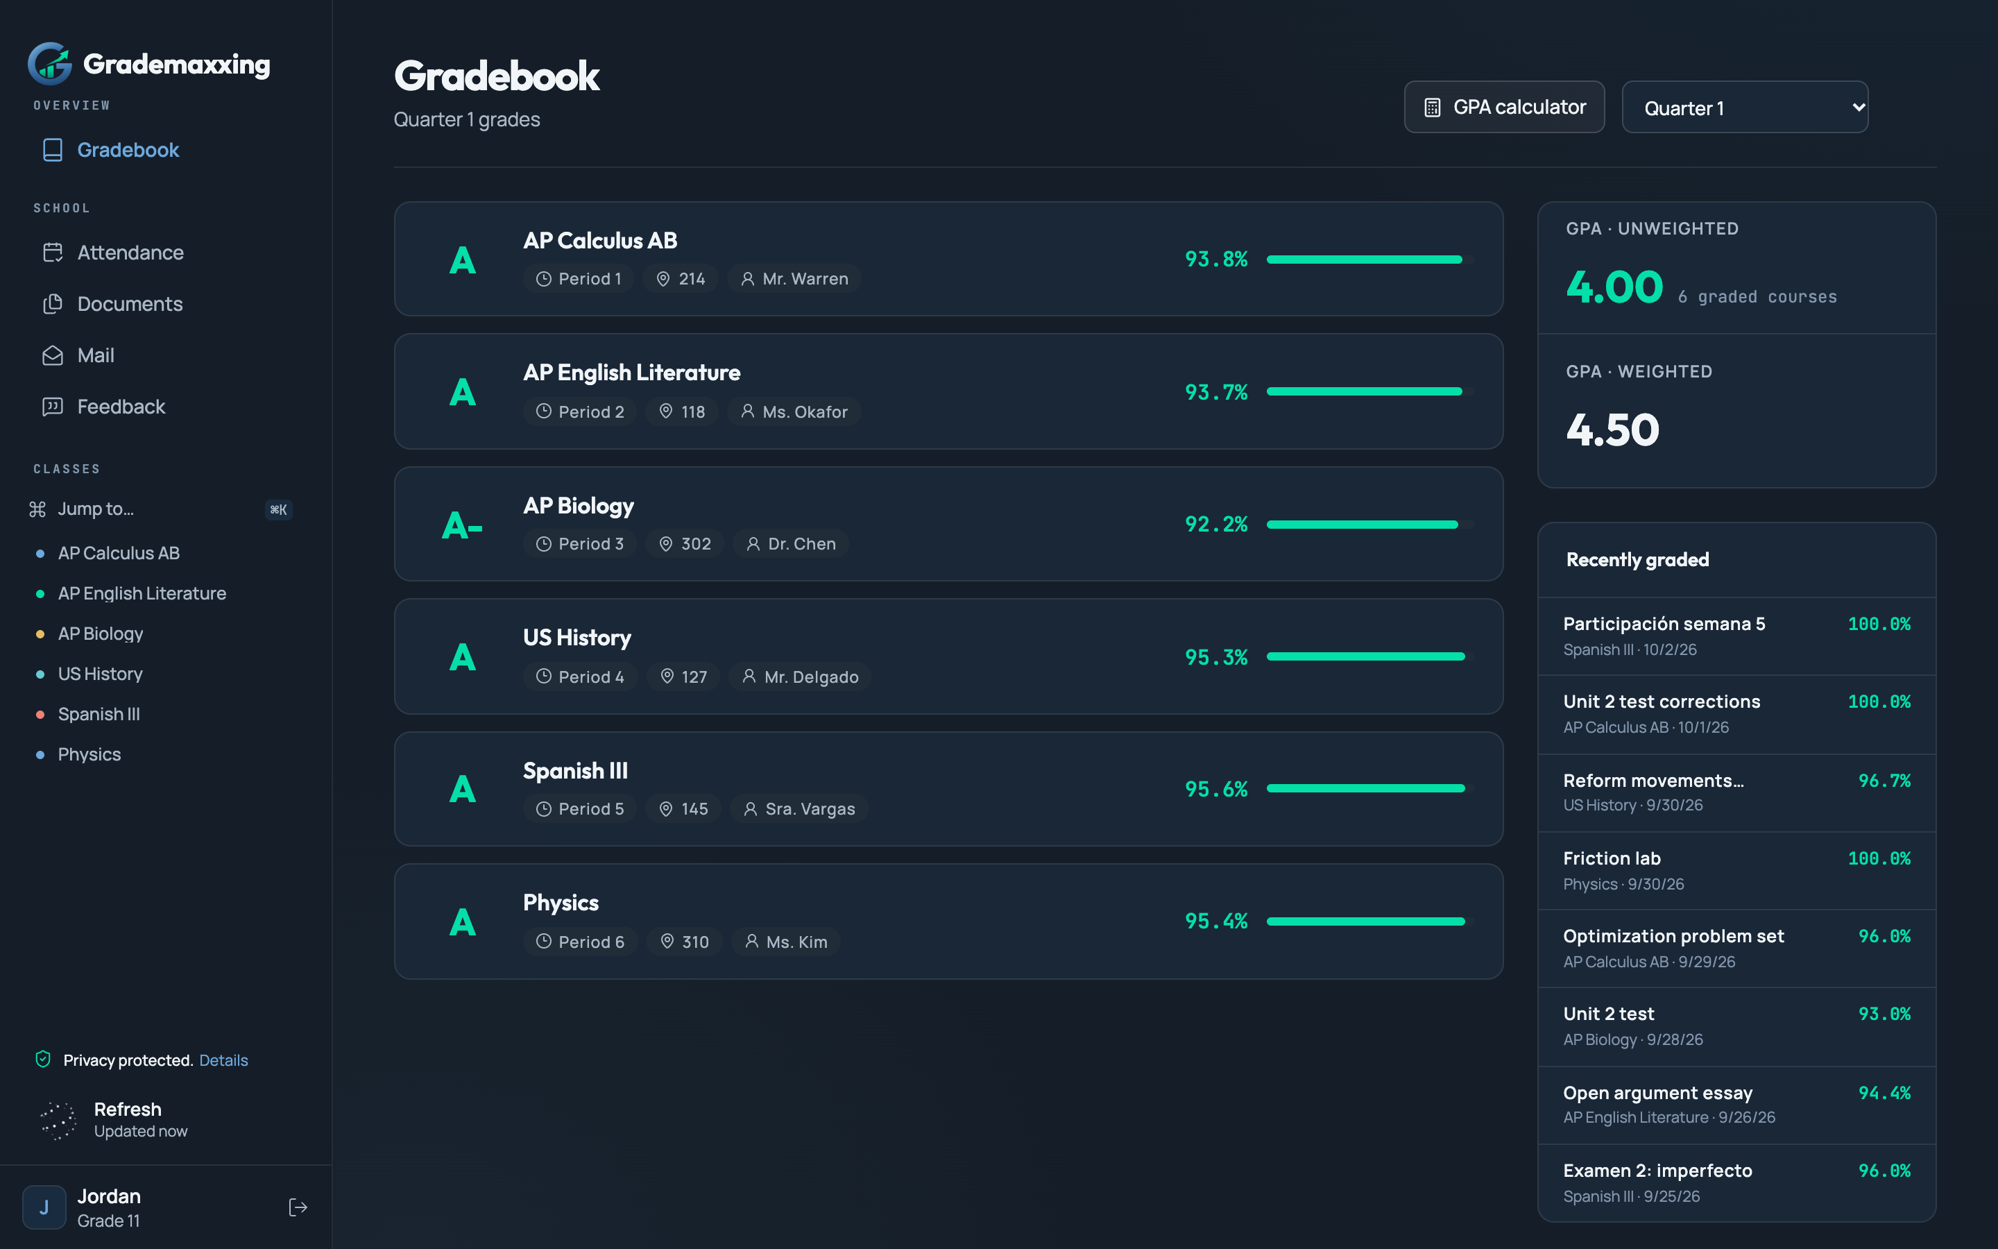This screenshot has height=1249, width=1998.
Task: Jump to Physics in sidebar
Action: click(89, 754)
